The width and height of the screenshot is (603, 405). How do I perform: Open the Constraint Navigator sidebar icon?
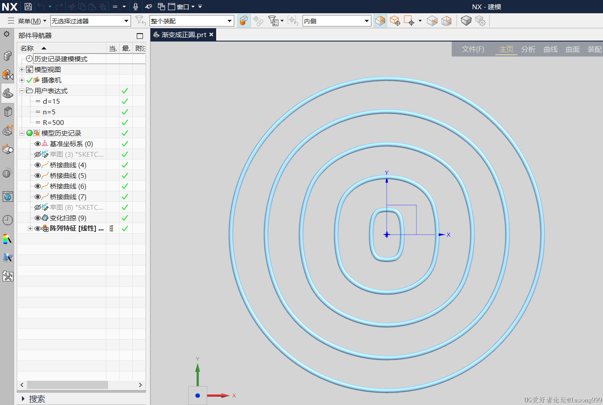tap(7, 75)
